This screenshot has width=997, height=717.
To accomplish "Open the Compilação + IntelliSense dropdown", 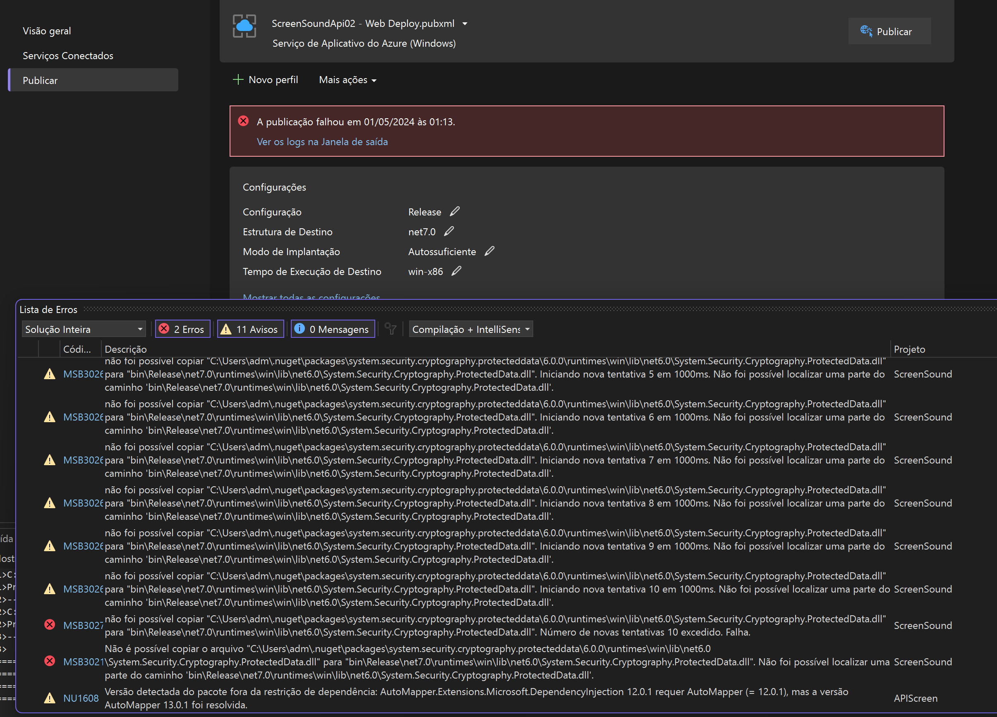I will pos(471,329).
